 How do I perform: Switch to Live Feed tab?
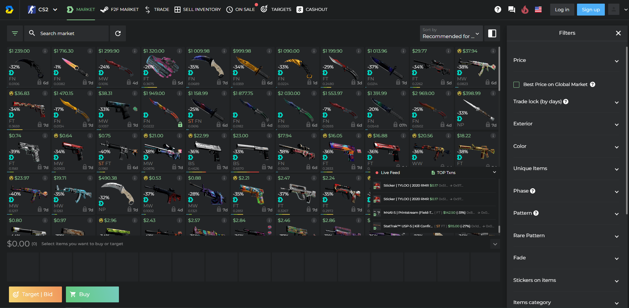[387, 173]
